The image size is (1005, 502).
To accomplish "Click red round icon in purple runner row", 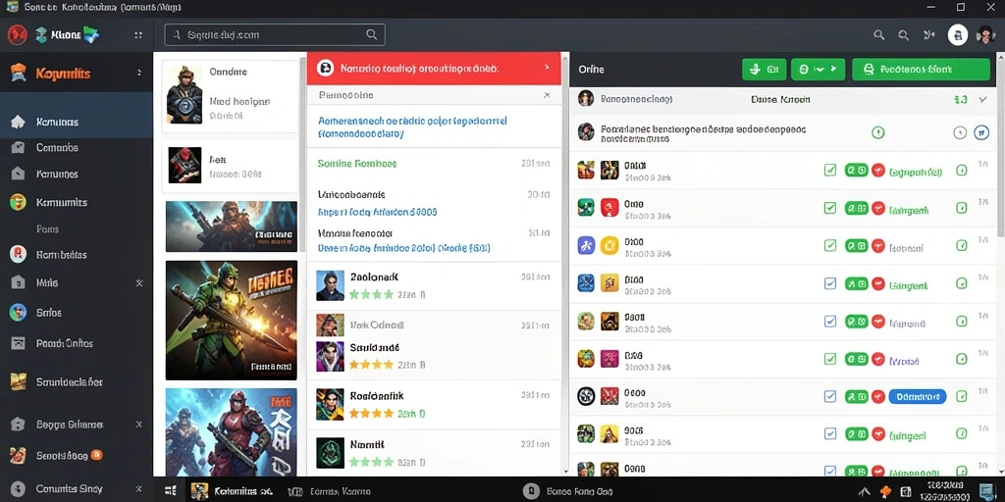I will coord(878,246).
